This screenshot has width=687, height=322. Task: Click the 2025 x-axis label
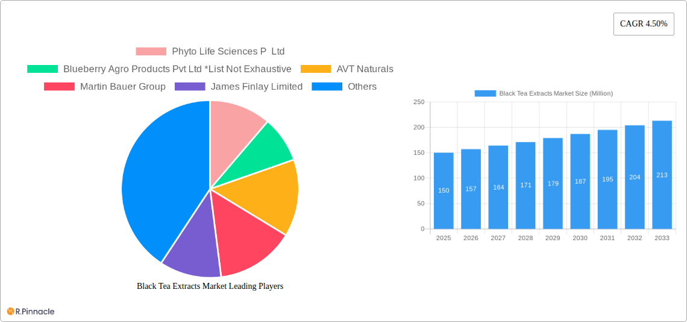(x=444, y=238)
